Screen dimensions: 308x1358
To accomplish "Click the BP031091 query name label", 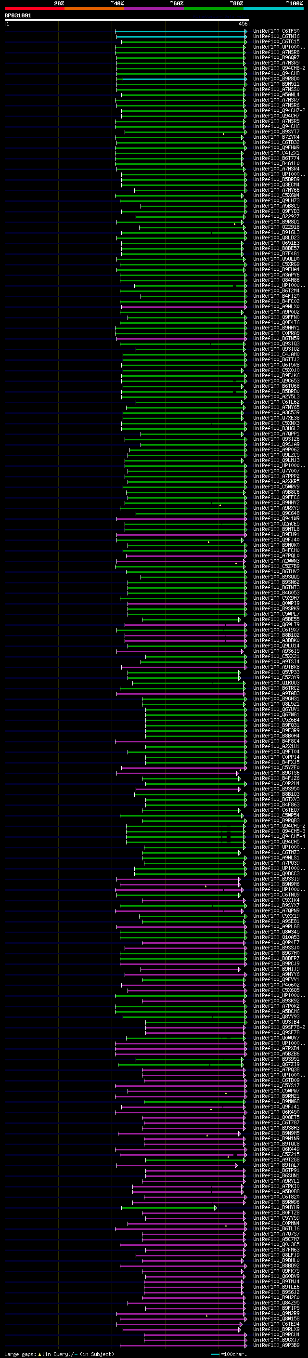I will coord(18,15).
